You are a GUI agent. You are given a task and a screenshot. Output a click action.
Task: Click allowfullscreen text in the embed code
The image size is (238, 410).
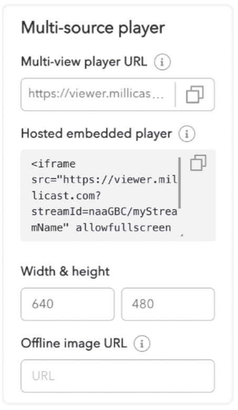[123, 228]
